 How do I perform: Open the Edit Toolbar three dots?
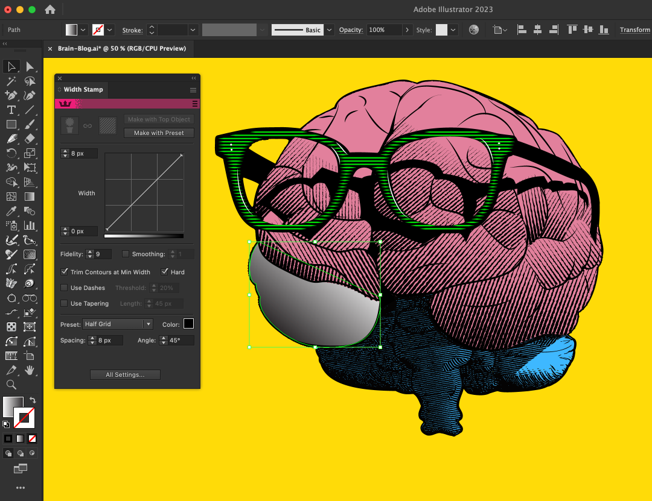21,488
